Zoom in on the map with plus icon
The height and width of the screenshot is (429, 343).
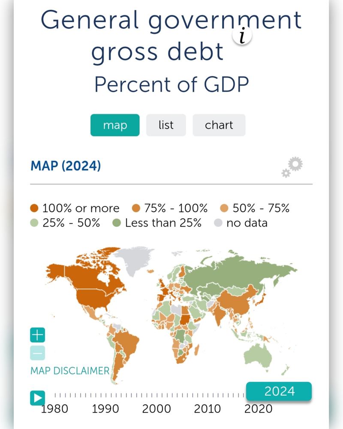point(37,334)
